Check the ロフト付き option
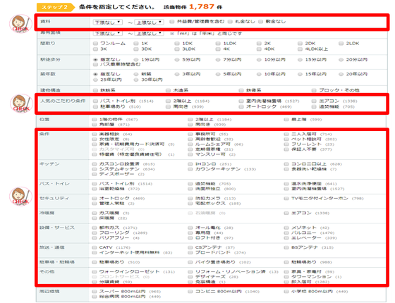 190,238
